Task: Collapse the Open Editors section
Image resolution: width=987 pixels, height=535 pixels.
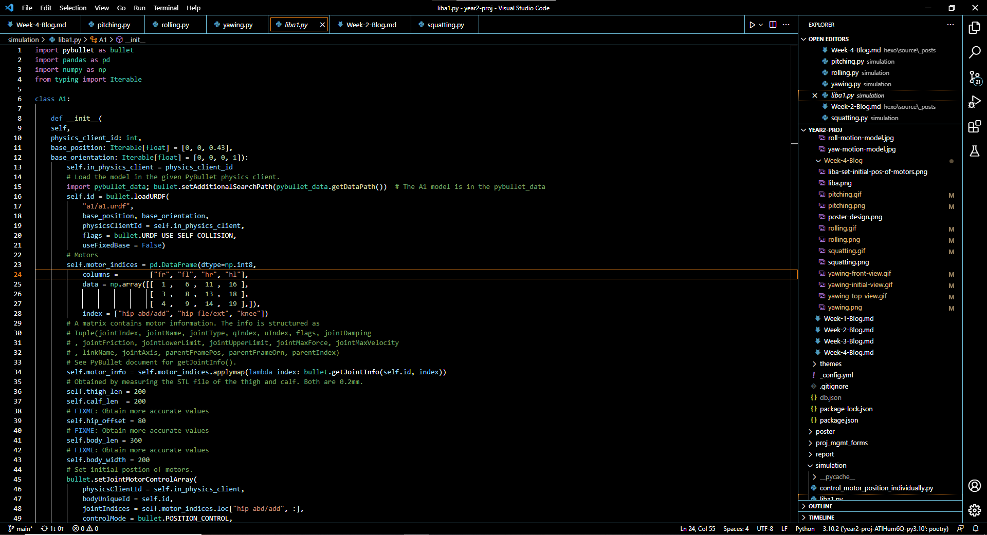Action: [x=829, y=39]
